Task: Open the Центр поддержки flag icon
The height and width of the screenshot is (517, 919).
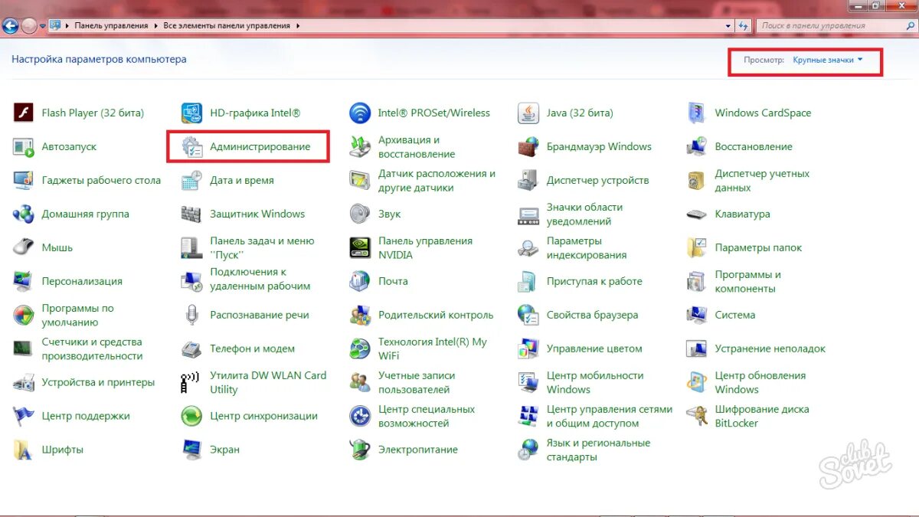Action: coord(24,416)
